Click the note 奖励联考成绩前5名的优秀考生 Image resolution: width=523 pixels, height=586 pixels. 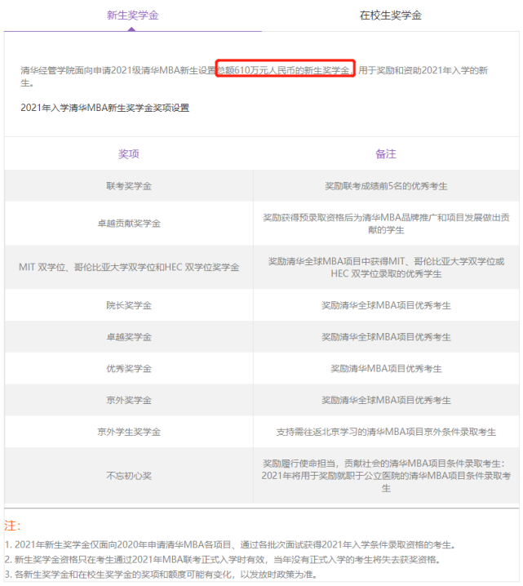386,186
